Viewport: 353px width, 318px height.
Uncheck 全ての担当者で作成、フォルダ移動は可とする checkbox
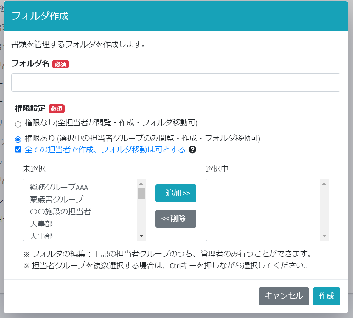pos(18,150)
